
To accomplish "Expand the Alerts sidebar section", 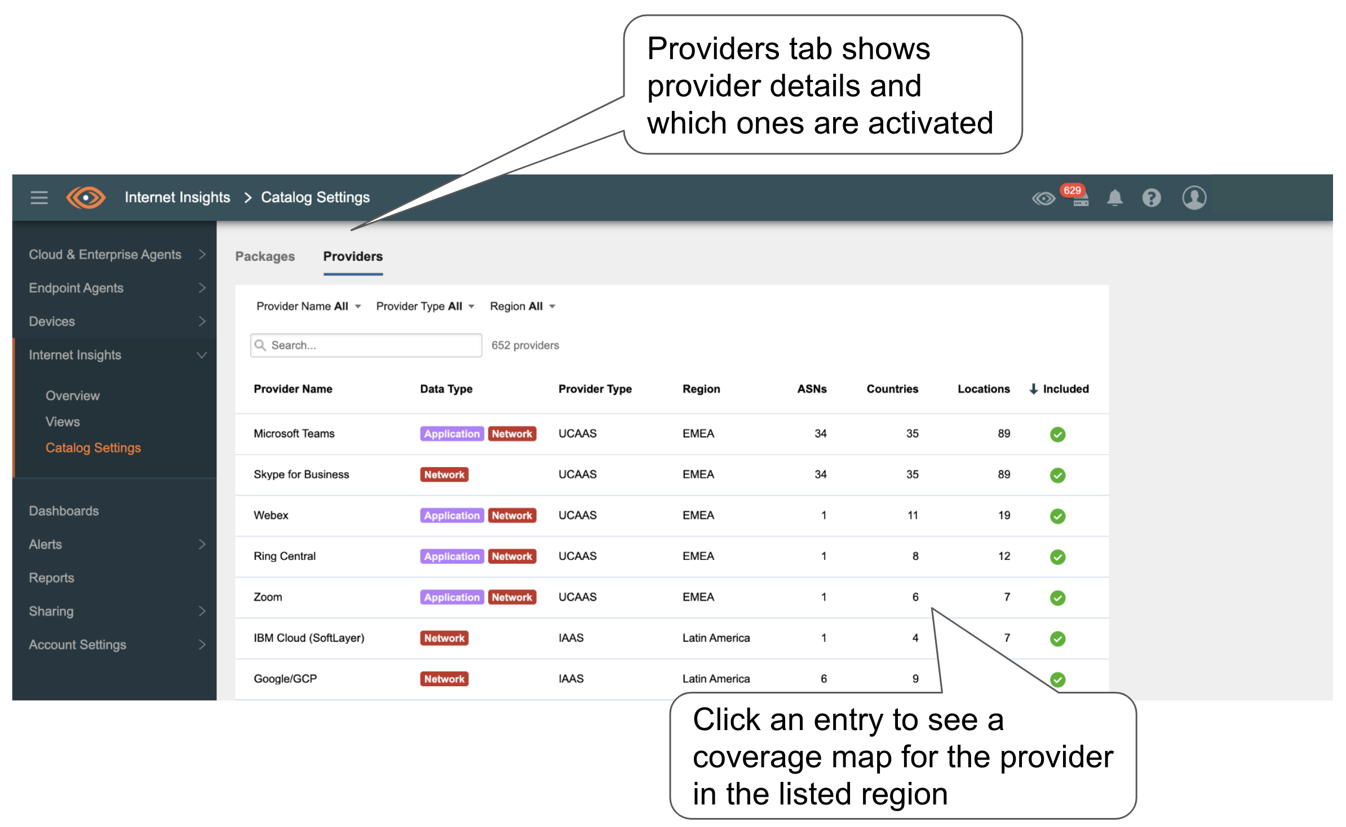I will (x=116, y=544).
